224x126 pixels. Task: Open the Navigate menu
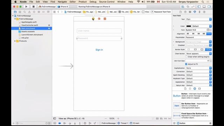[62, 2]
